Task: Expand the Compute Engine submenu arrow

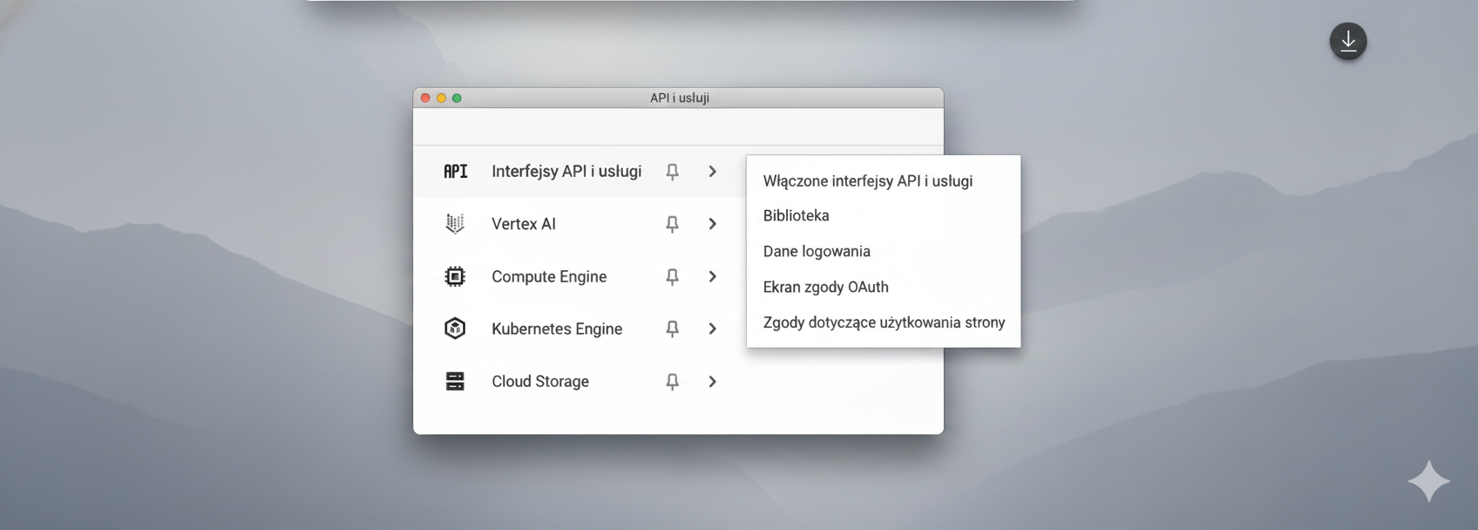Action: [x=712, y=276]
